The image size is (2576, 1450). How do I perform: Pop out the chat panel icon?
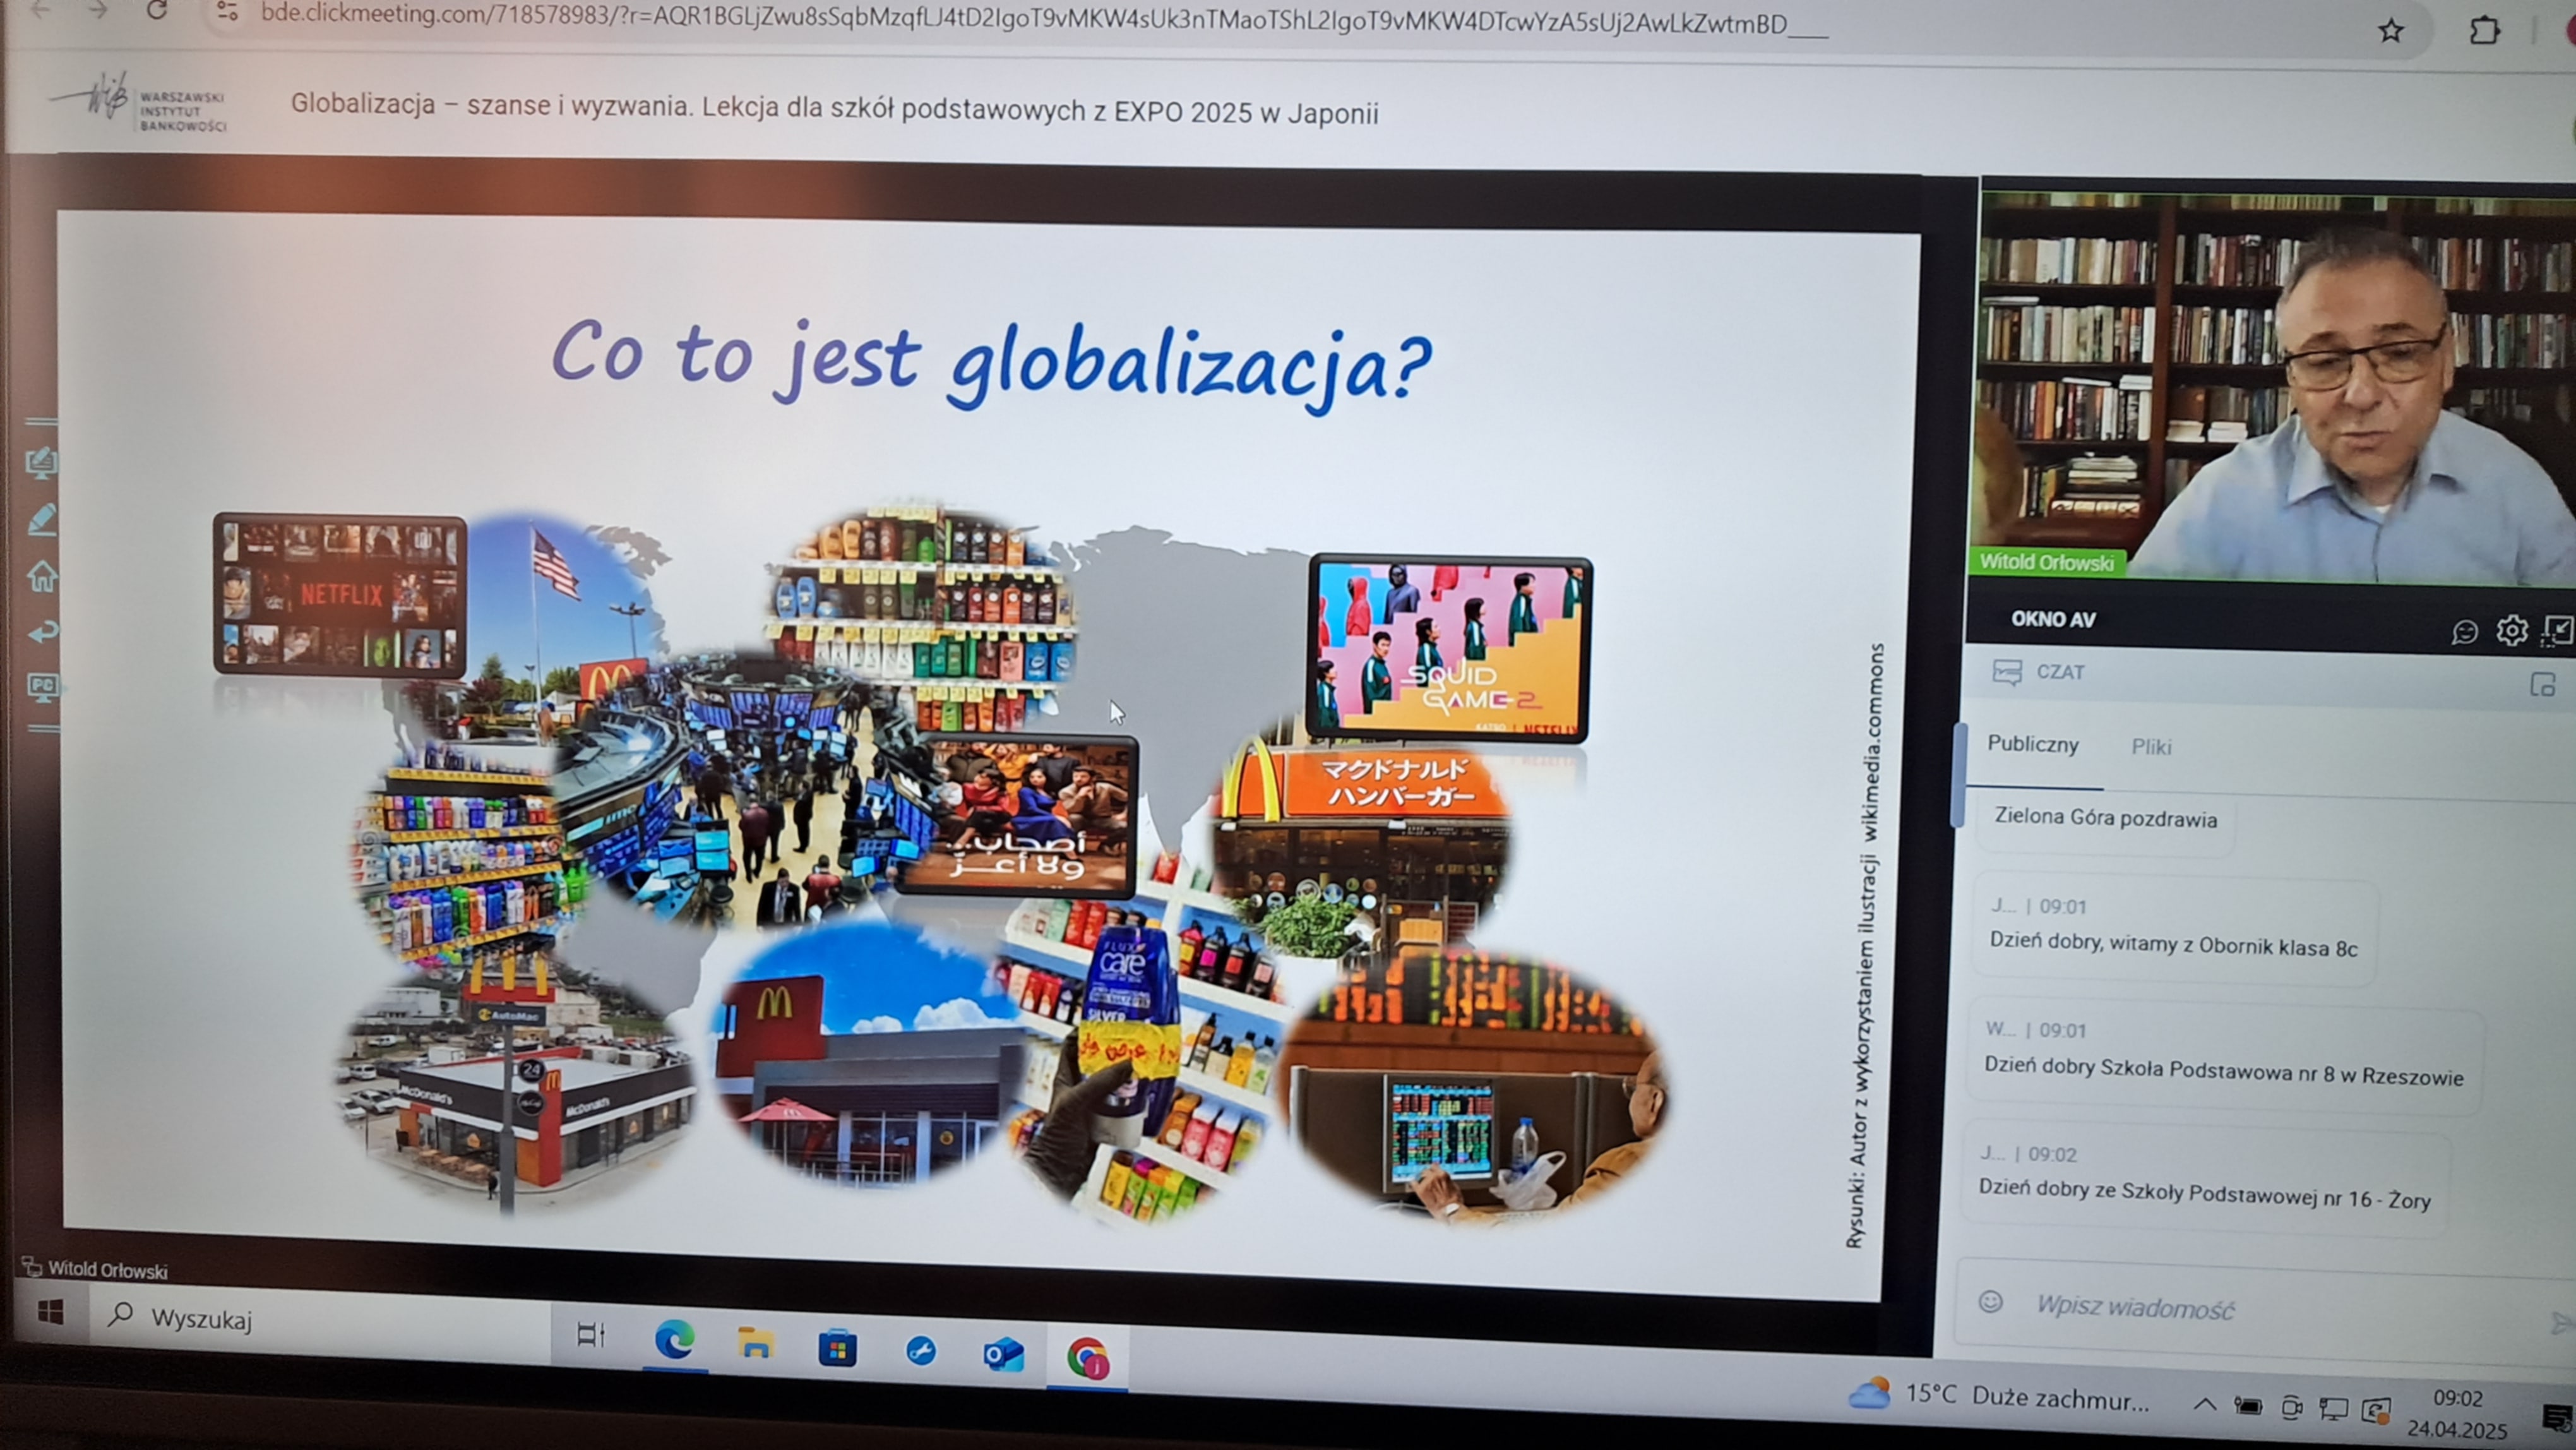2542,685
